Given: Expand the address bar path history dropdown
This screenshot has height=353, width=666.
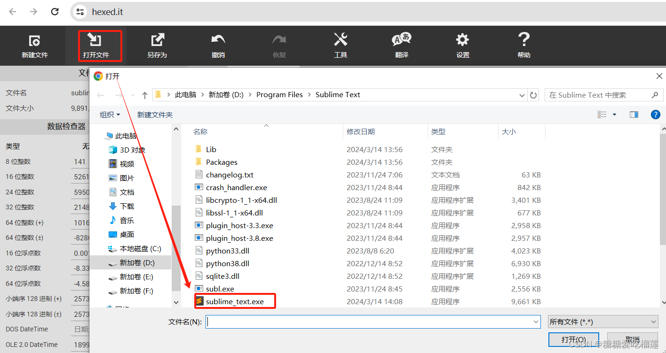Looking at the screenshot, I should click(x=522, y=95).
